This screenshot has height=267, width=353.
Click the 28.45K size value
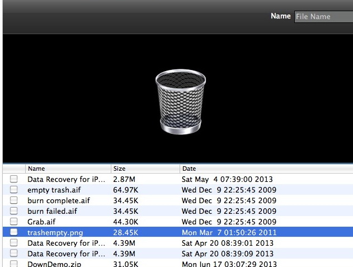click(x=126, y=232)
